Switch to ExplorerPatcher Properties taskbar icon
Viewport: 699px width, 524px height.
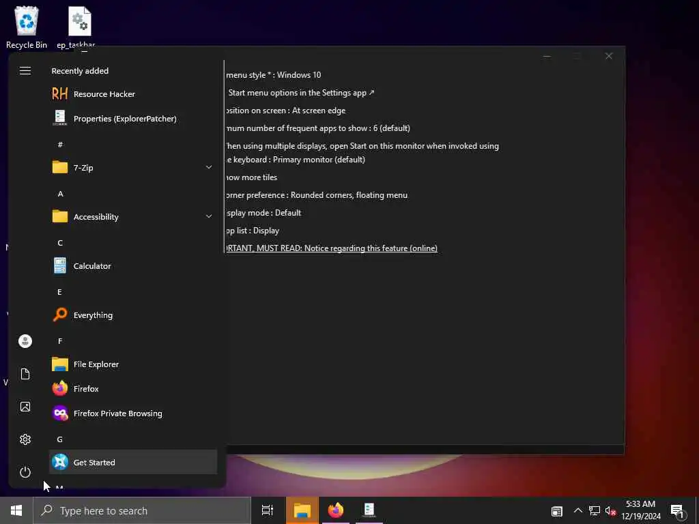[369, 510]
